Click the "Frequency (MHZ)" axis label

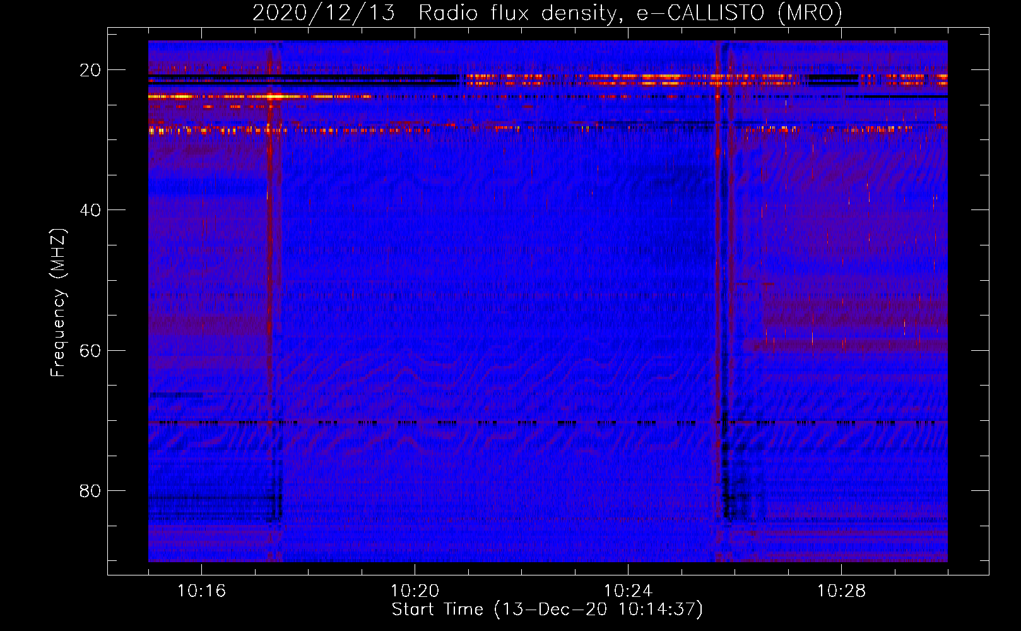click(58, 303)
